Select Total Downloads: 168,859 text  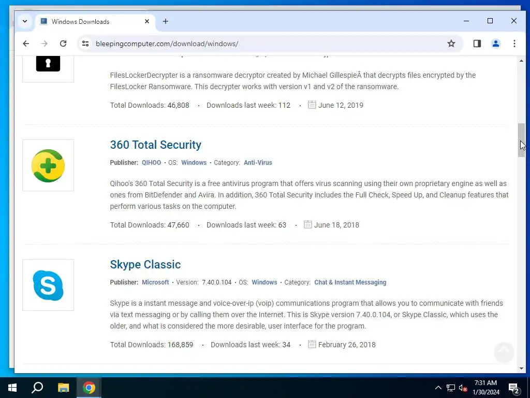[152, 345]
